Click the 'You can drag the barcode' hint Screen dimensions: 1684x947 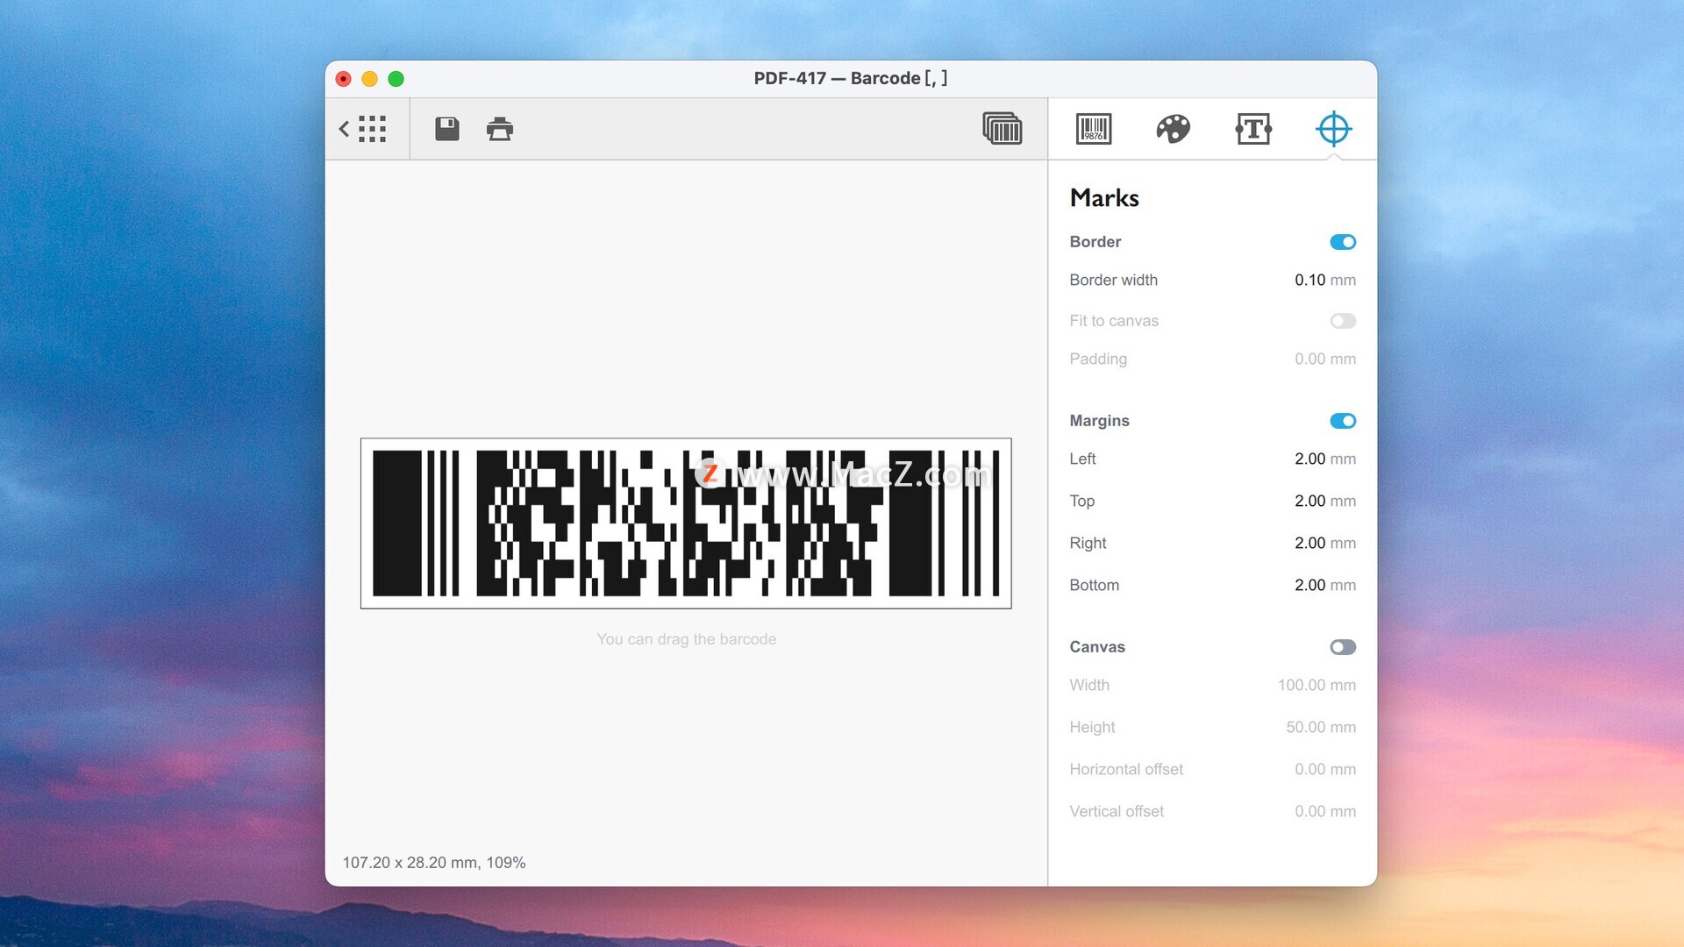point(687,639)
